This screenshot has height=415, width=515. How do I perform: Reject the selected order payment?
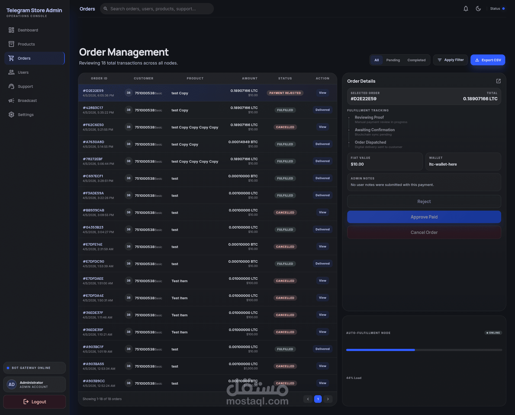[424, 201]
